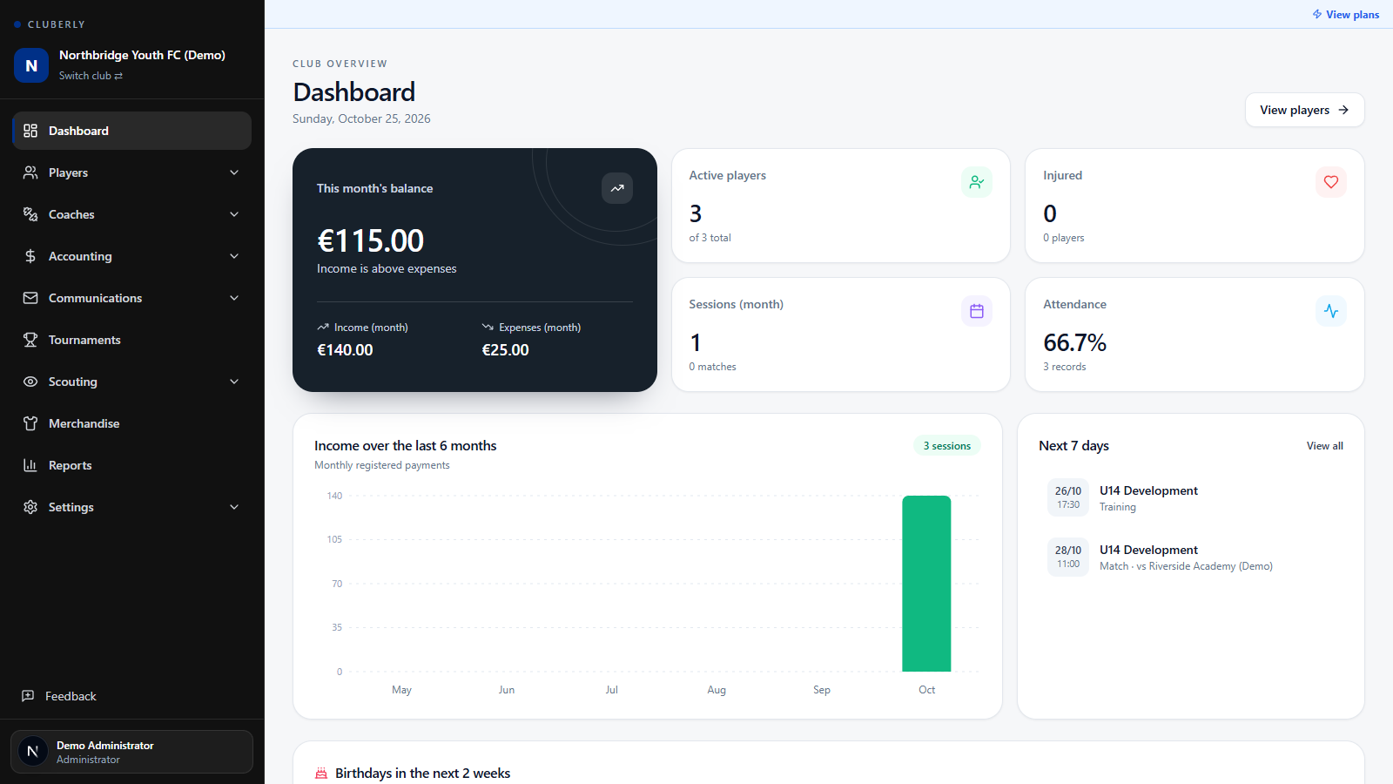Image resolution: width=1393 pixels, height=784 pixels.
Task: Select the 26/10 U14 Development training session
Action: (x=1191, y=498)
